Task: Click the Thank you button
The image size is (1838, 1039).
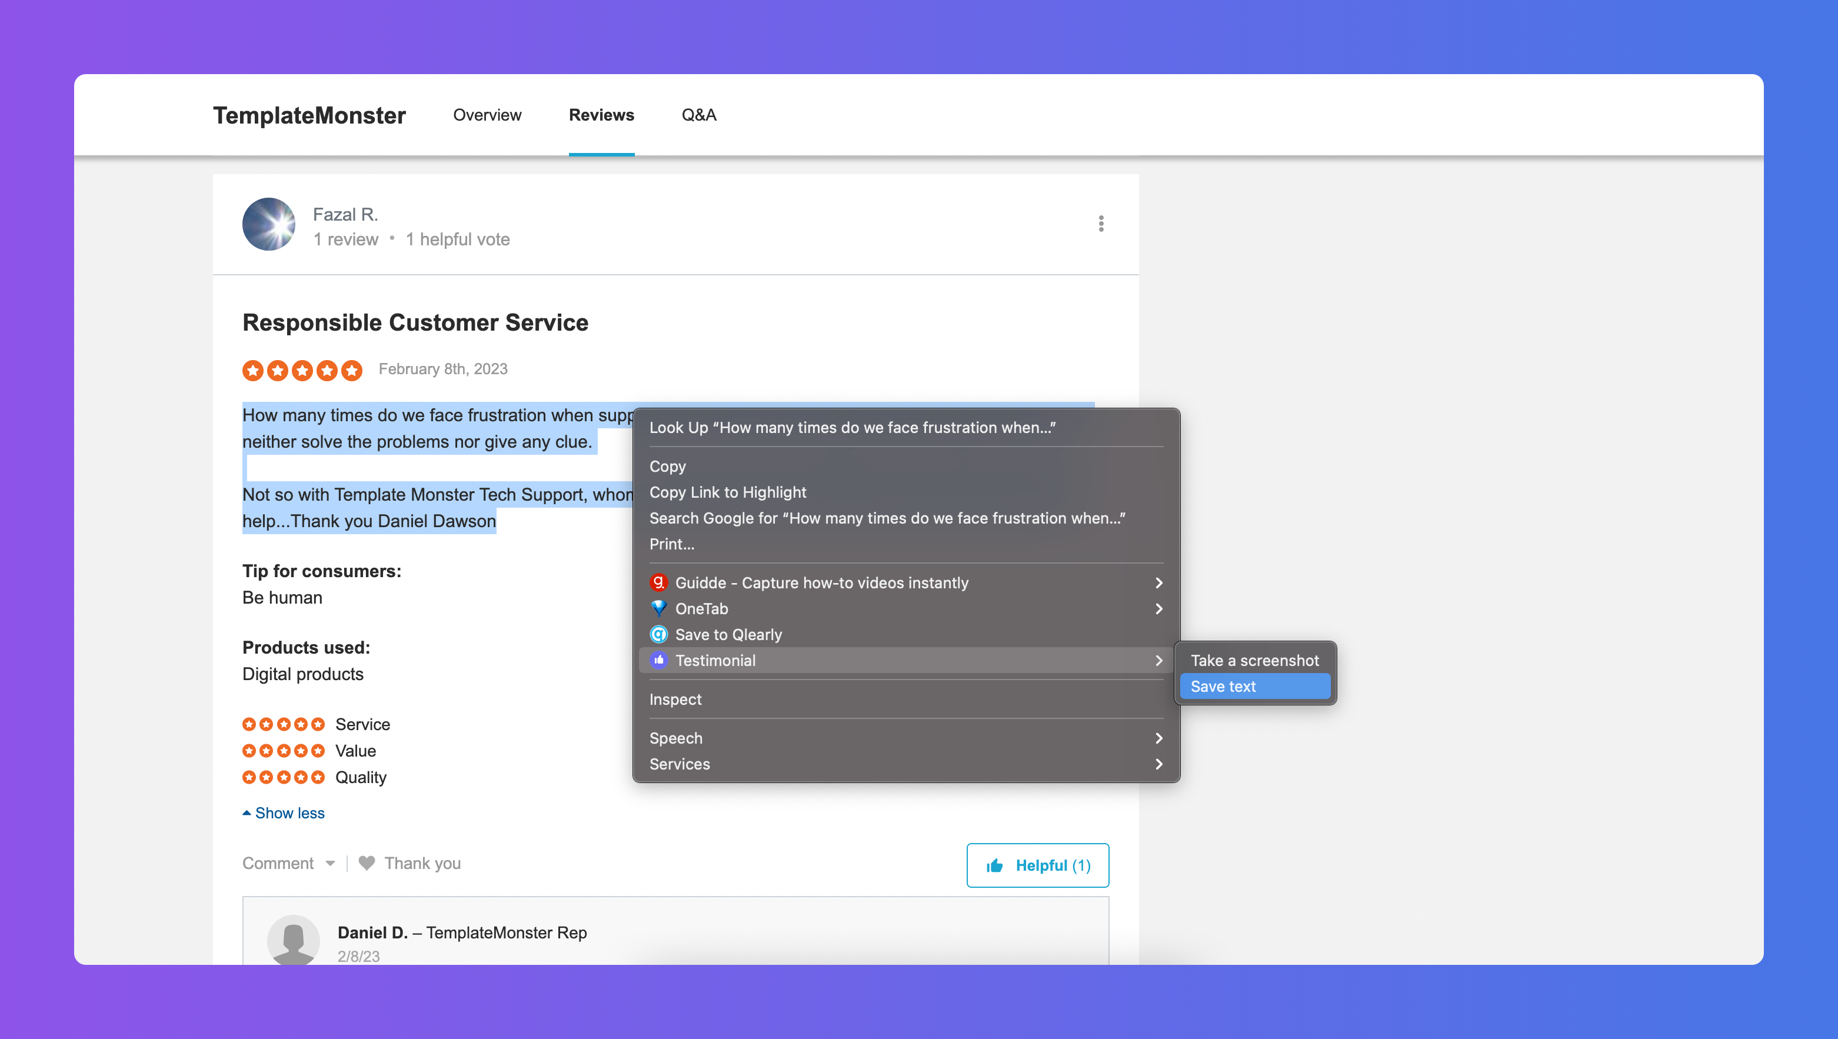Action: click(409, 864)
